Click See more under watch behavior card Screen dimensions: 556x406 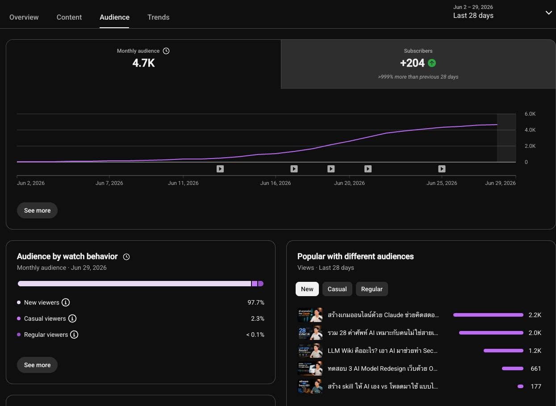[x=38, y=365]
